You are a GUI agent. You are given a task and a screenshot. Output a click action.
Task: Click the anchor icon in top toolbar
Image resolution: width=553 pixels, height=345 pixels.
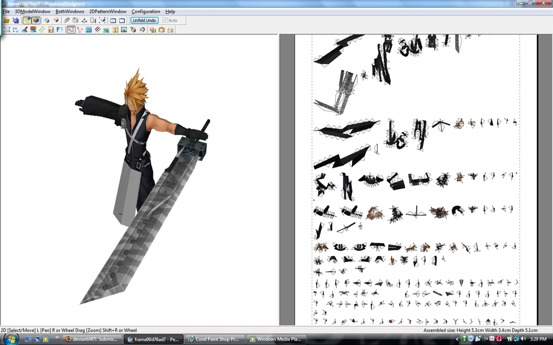[84, 20]
